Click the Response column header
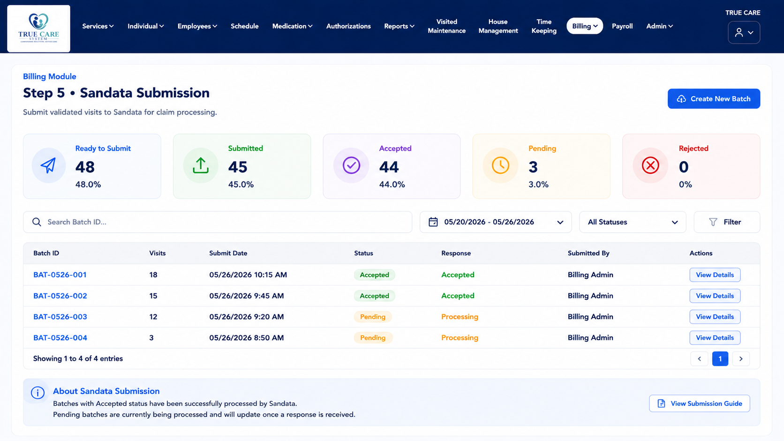 tap(456, 253)
